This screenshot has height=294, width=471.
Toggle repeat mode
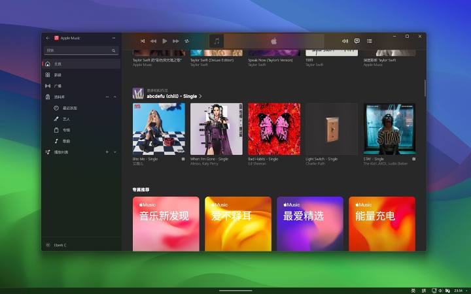tap(187, 41)
